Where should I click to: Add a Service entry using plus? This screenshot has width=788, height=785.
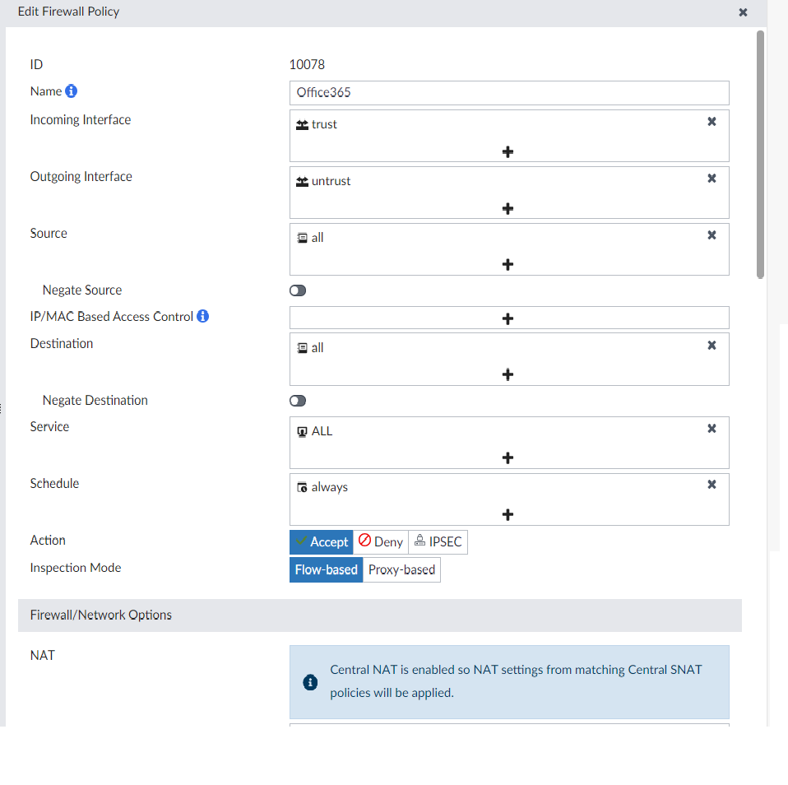pyautogui.click(x=508, y=458)
